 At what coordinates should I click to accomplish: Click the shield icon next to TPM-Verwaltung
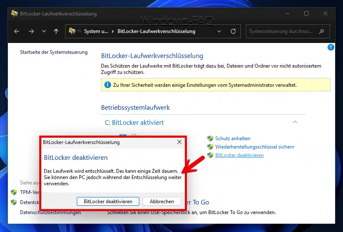(x=14, y=192)
